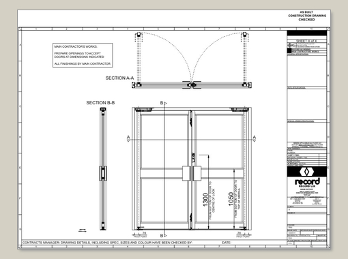Image resolution: width=348 pixels, height=259 pixels.
Task: Click the 'CONSTRUCTION DRAWING' header text
Action: [x=307, y=16]
